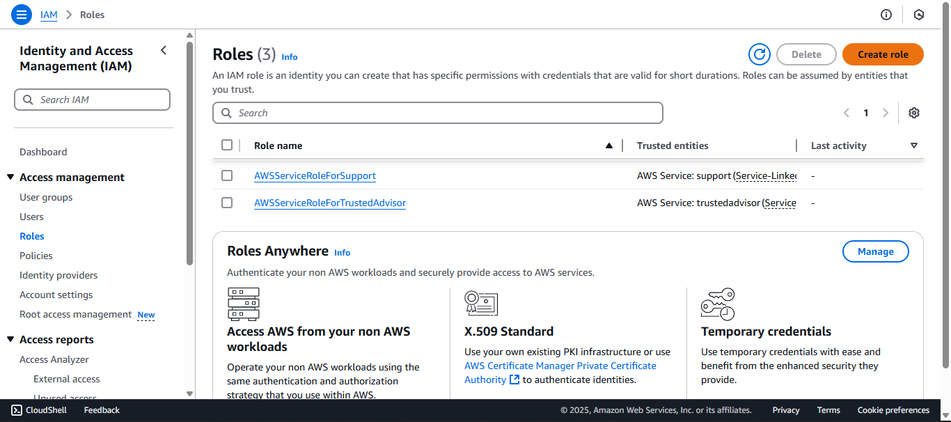Collapse the IAM side navigation
951x422 pixels.
pyautogui.click(x=164, y=50)
